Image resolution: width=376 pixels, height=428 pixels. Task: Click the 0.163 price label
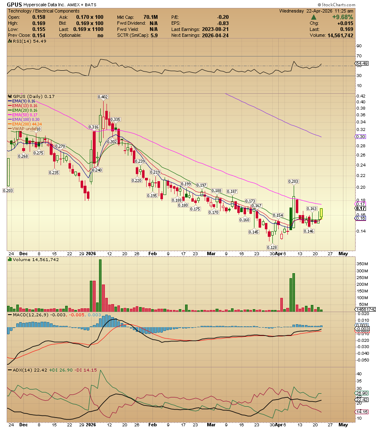point(312,208)
